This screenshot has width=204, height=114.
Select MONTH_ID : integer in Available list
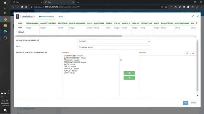[x=71, y=69]
